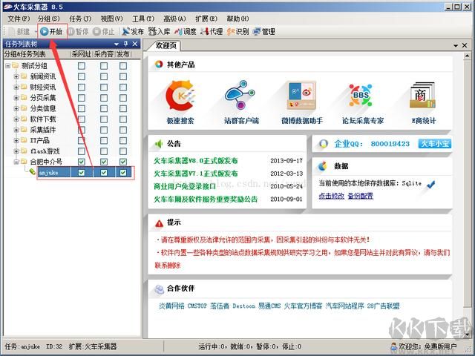
Task: Click the 火车小宝 button
Action: (x=434, y=144)
